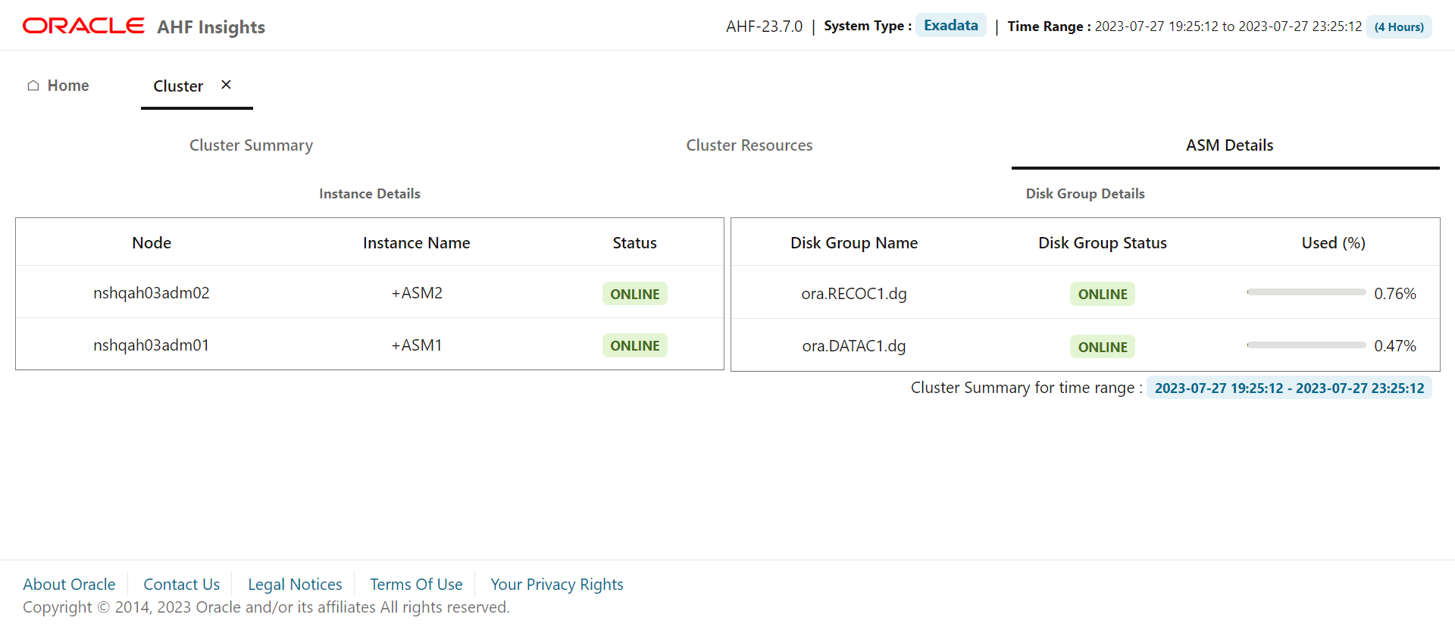Select node nshqah03adm01 cell

152,345
